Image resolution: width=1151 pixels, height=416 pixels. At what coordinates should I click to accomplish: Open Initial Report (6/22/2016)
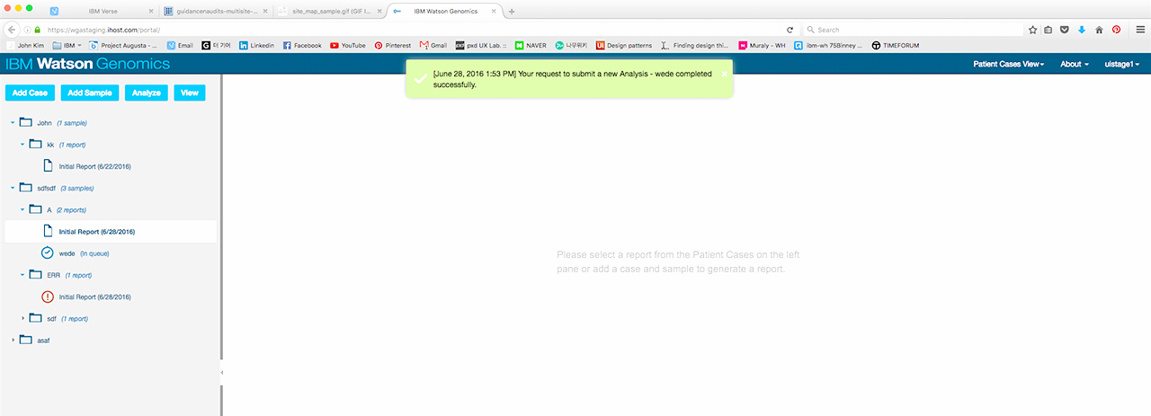tap(95, 166)
